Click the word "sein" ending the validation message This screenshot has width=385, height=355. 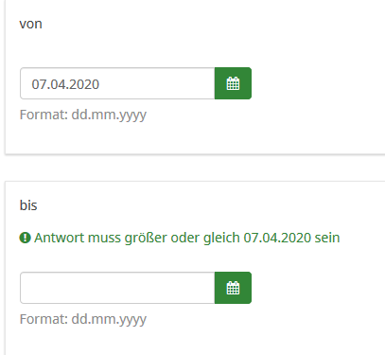[x=327, y=238]
